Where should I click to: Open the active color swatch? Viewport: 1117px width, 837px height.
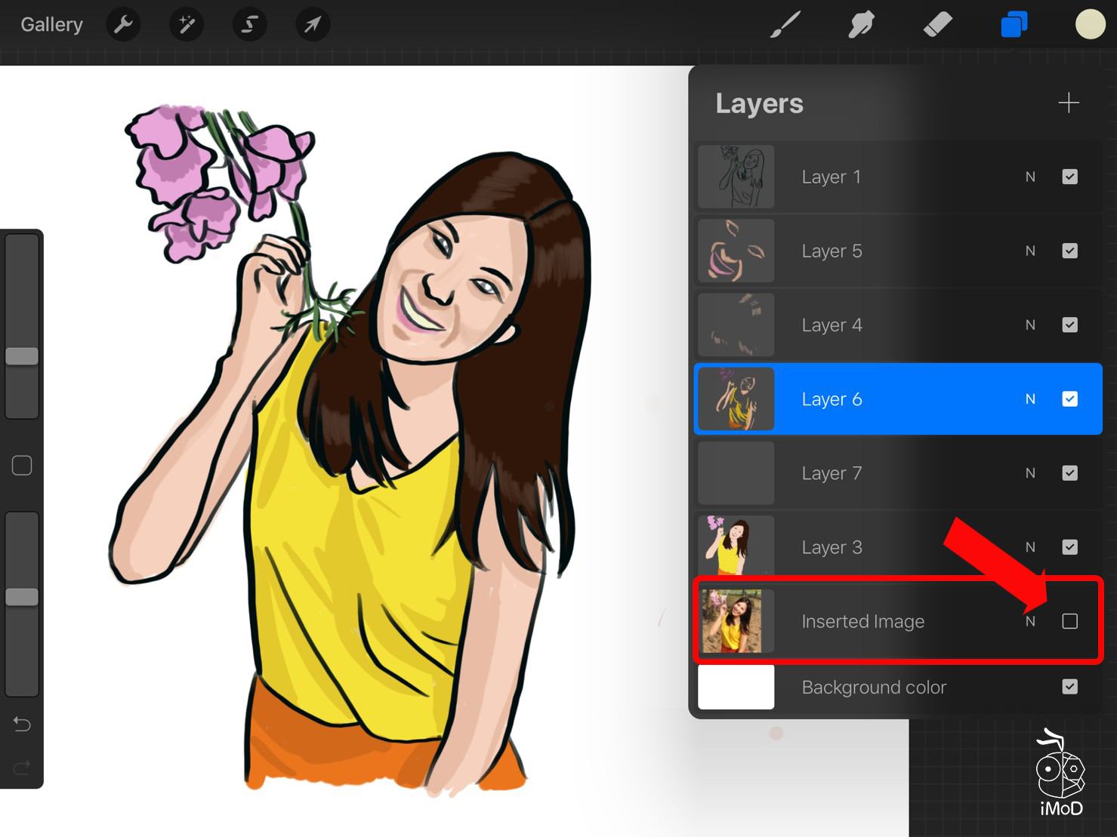1090,25
